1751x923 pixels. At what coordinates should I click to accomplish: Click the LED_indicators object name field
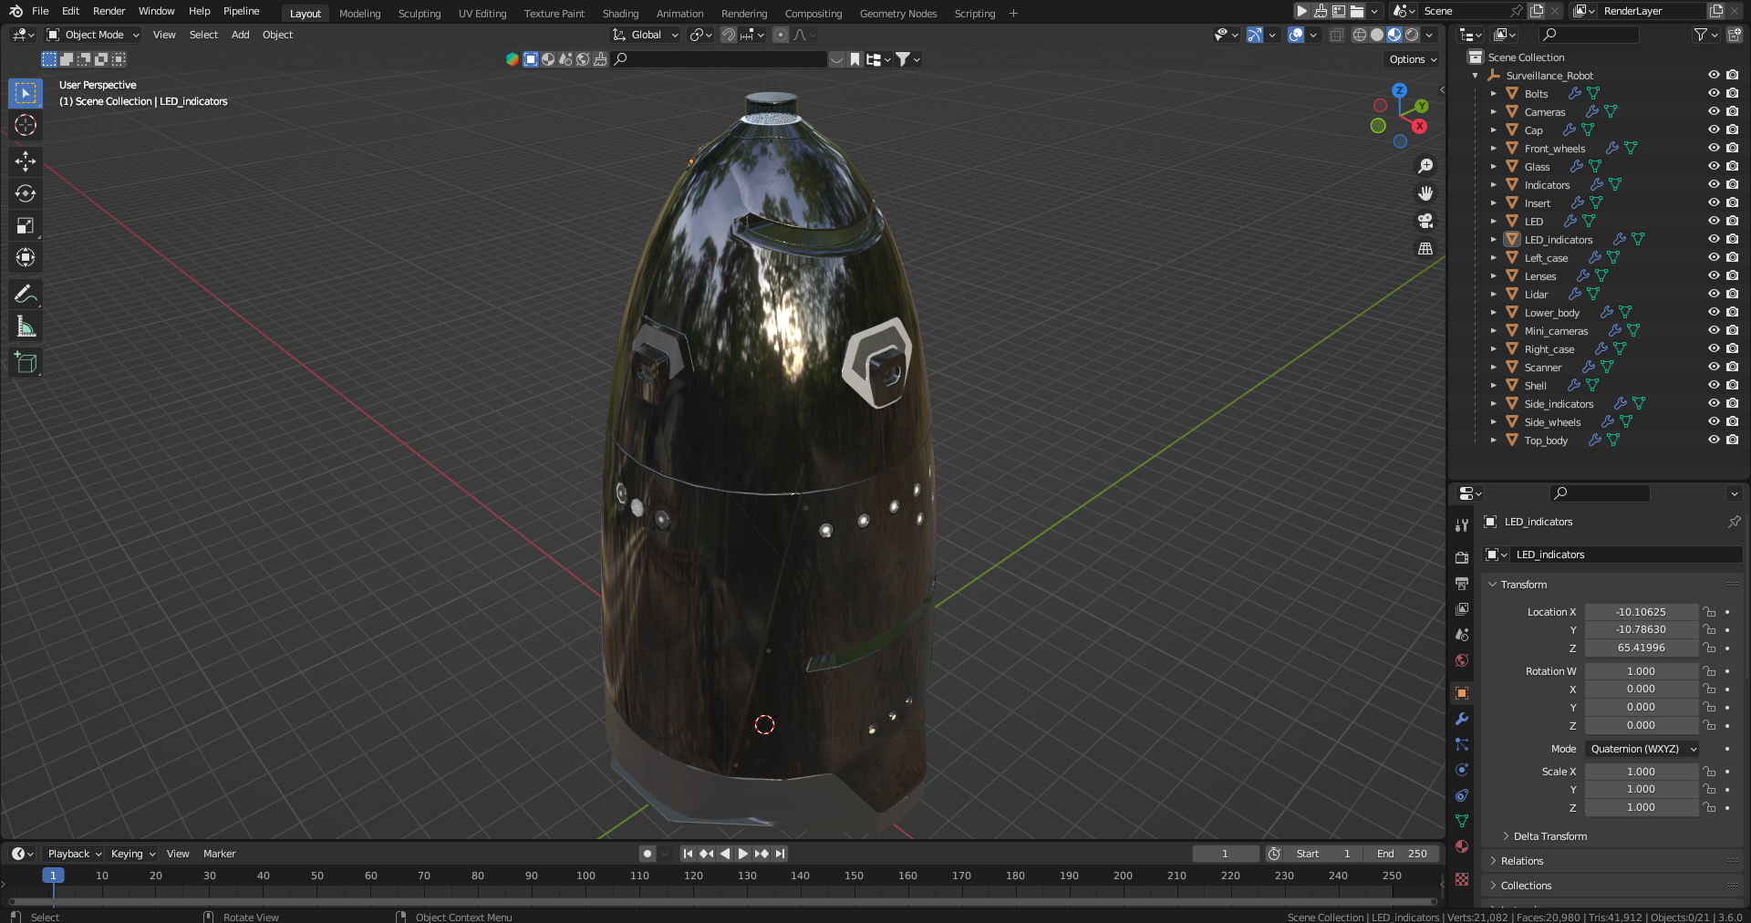point(1627,555)
